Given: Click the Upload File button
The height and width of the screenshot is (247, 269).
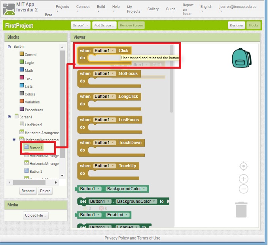Looking at the screenshot, I should (x=36, y=215).
